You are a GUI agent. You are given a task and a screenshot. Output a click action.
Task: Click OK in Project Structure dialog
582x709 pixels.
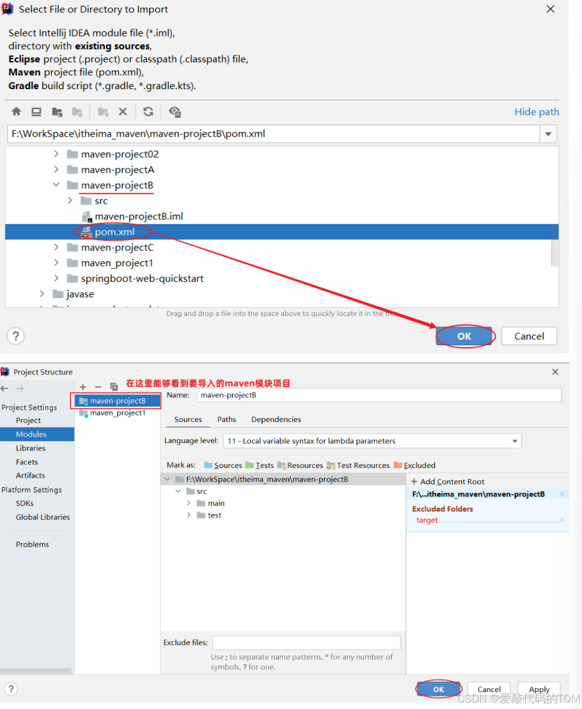439,689
